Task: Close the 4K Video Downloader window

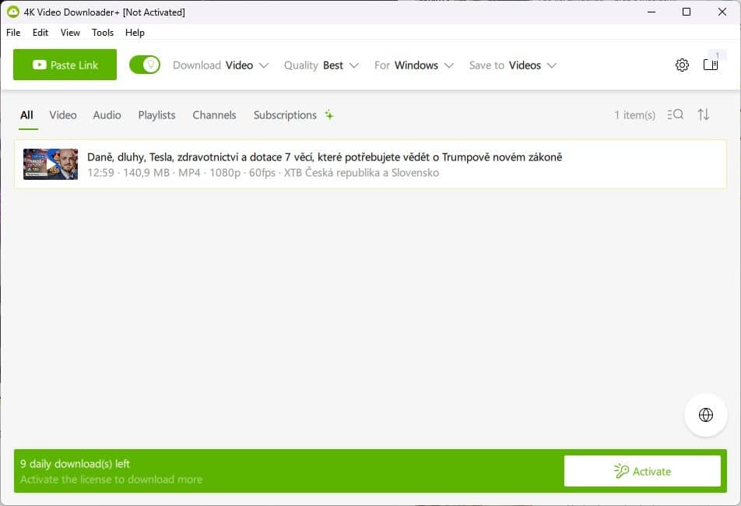Action: tap(722, 12)
